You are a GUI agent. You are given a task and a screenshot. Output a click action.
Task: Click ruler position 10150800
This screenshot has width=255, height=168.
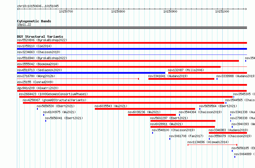point(118,11)
